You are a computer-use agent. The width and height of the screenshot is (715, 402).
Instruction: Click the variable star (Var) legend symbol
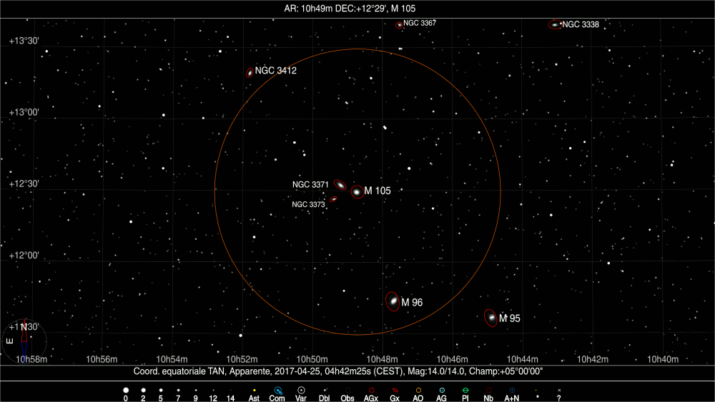tap(301, 390)
